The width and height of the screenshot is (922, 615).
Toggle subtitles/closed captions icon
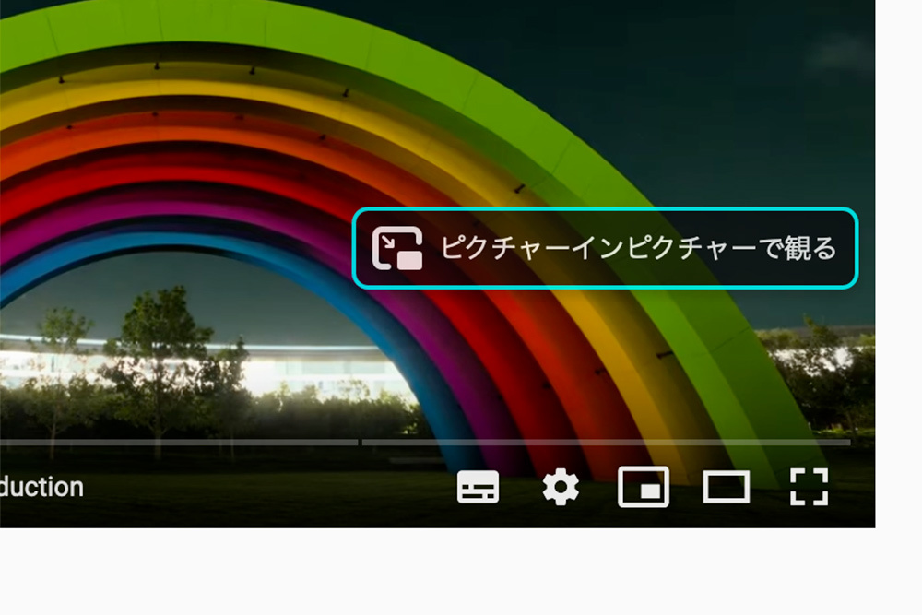coord(478,487)
